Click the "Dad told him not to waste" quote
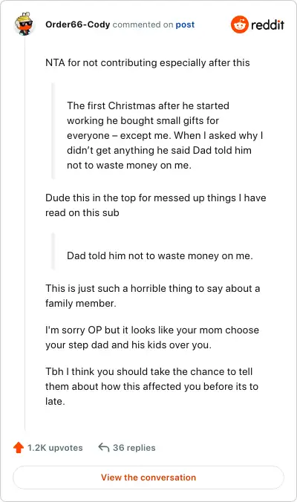This screenshot has width=297, height=502. tap(160, 255)
